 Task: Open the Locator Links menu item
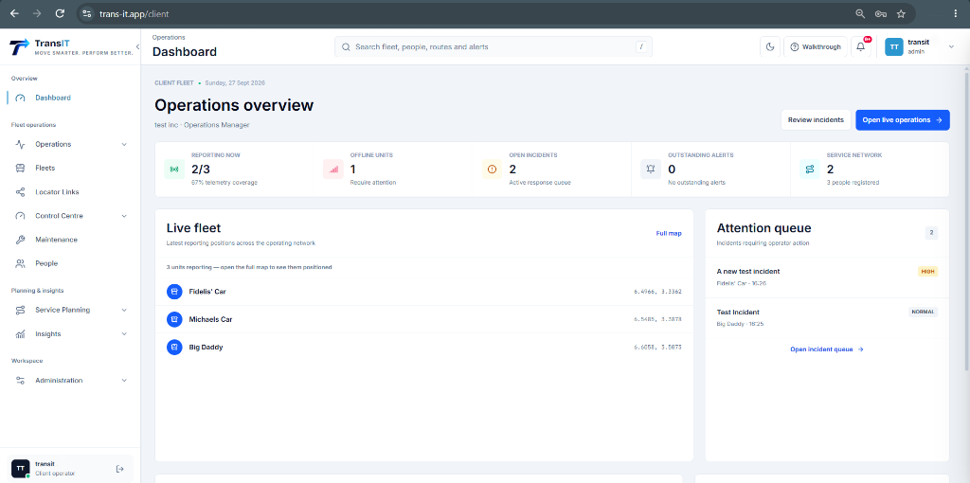[x=70, y=191]
